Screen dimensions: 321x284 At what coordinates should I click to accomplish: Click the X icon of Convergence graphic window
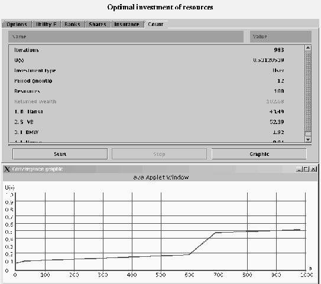[7, 169]
